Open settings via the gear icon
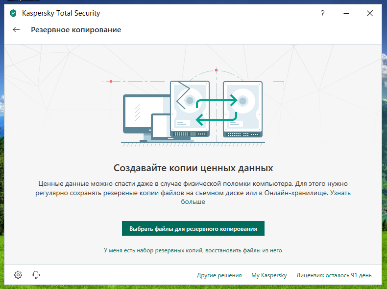The width and height of the screenshot is (387, 289). coord(18,275)
